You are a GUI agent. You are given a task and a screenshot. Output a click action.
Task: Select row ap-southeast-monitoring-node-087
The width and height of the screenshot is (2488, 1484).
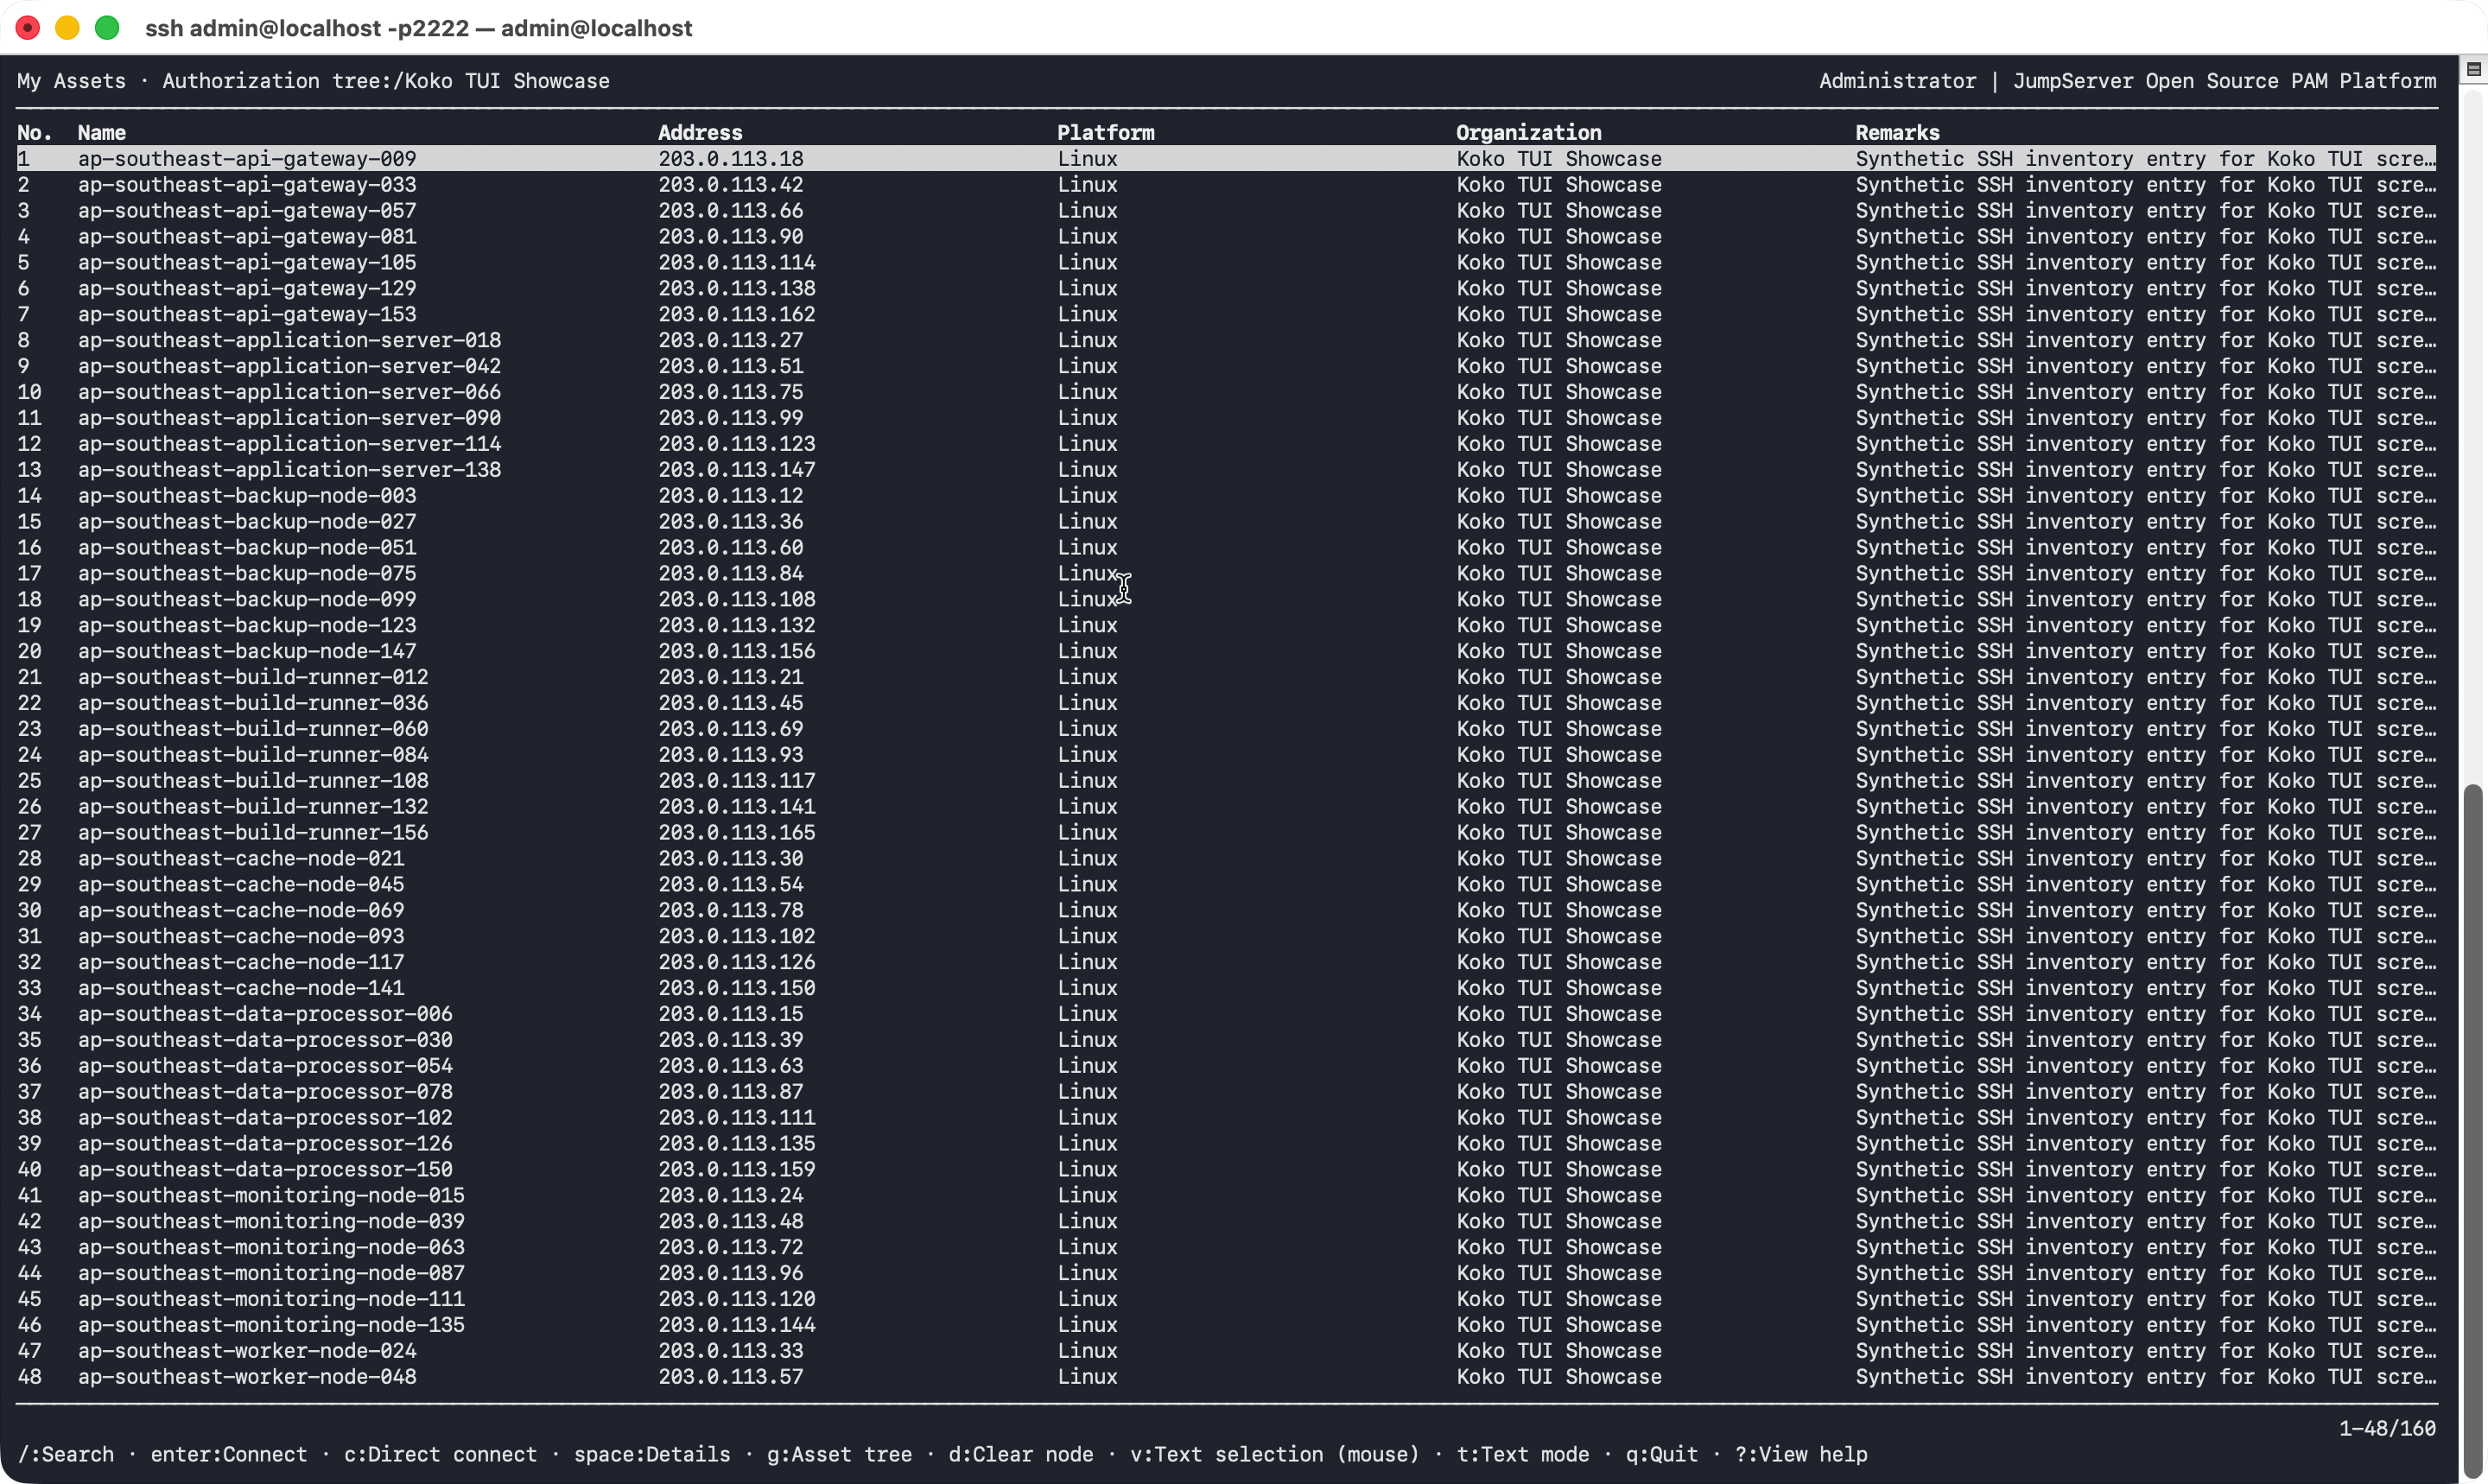point(1226,1273)
